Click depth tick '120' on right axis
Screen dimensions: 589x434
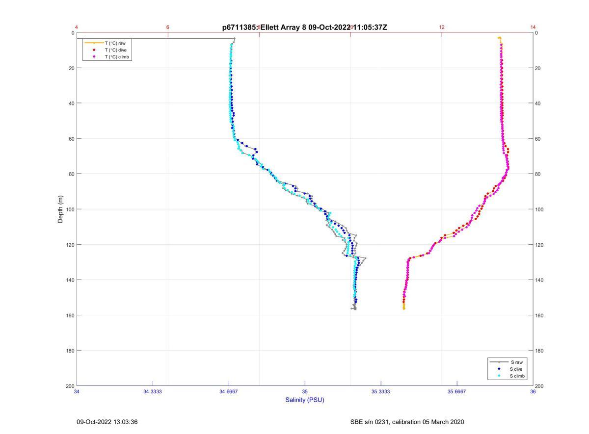tap(540, 245)
